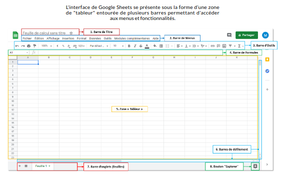Star the spreadsheet title

[71, 33]
